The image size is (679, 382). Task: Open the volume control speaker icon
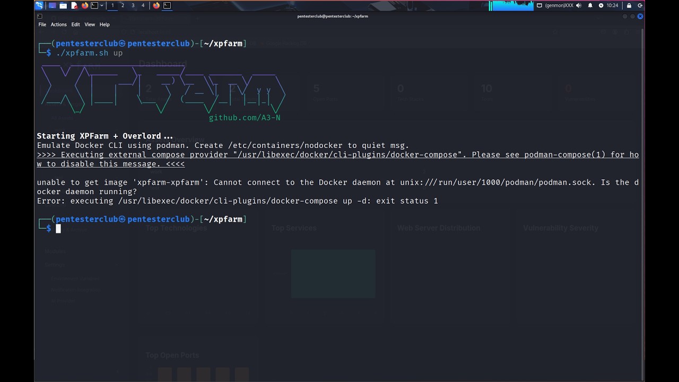[x=578, y=5]
